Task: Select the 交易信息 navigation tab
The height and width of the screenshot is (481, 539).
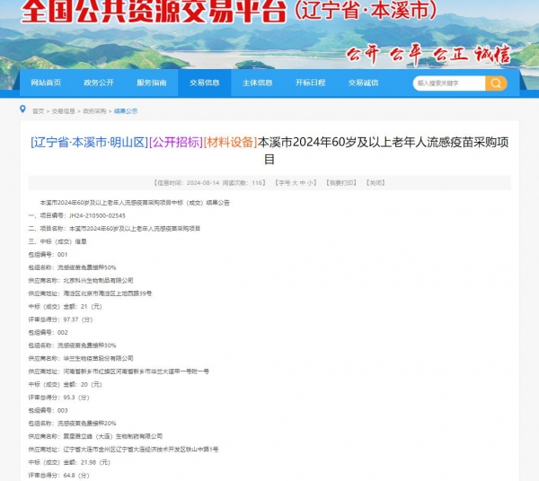Action: (x=205, y=83)
